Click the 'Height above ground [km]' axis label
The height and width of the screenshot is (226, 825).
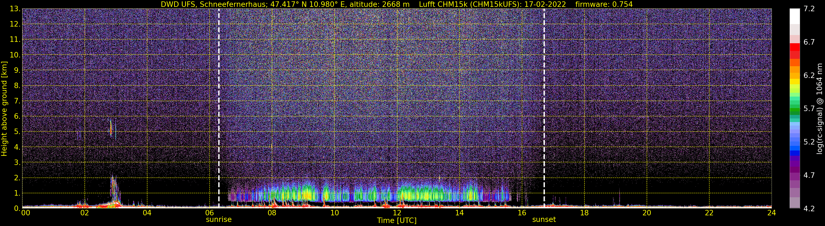coord(4,109)
